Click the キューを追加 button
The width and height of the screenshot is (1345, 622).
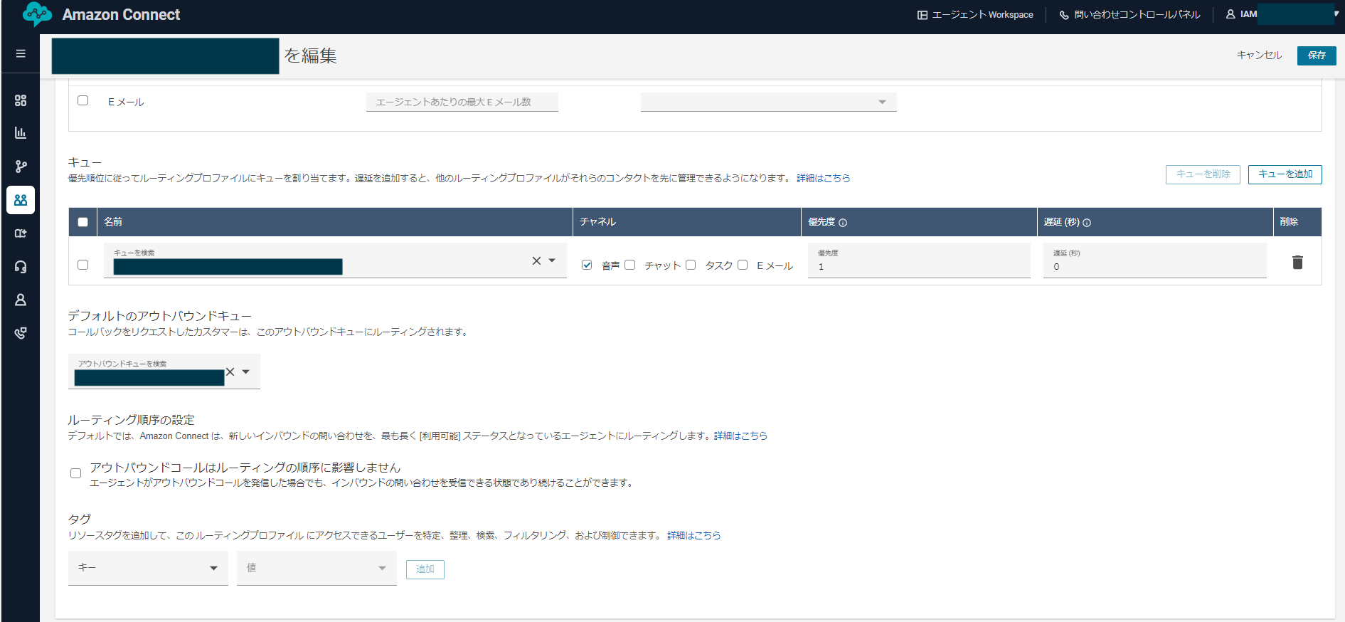[1285, 174]
